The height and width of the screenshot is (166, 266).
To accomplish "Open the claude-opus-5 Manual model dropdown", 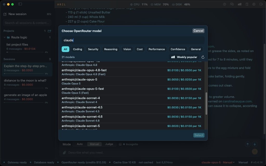I will (x=218, y=162).
